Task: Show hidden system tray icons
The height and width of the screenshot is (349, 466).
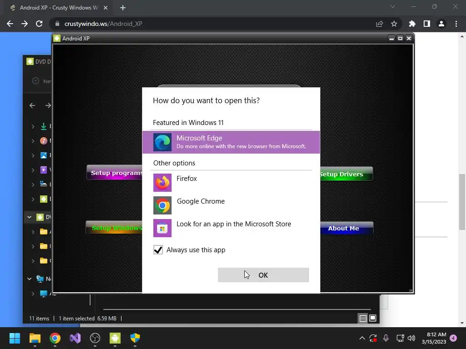Action: [x=362, y=338]
